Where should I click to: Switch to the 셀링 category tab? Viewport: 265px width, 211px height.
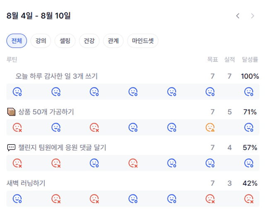[65, 41]
